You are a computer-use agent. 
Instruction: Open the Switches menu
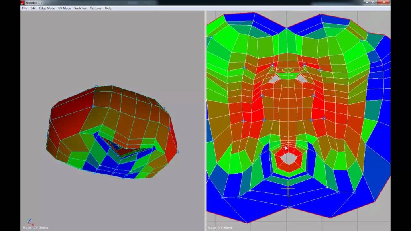tap(80, 8)
